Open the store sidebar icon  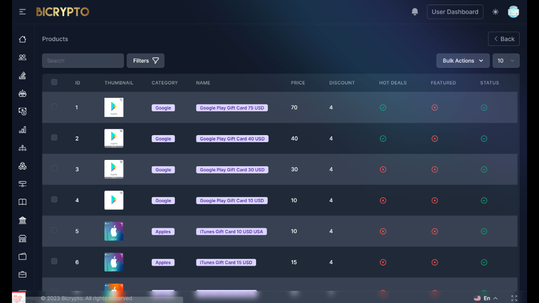pos(23,238)
